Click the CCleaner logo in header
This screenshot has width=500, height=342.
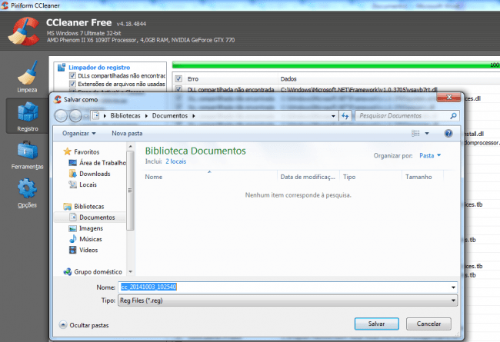pyautogui.click(x=24, y=32)
